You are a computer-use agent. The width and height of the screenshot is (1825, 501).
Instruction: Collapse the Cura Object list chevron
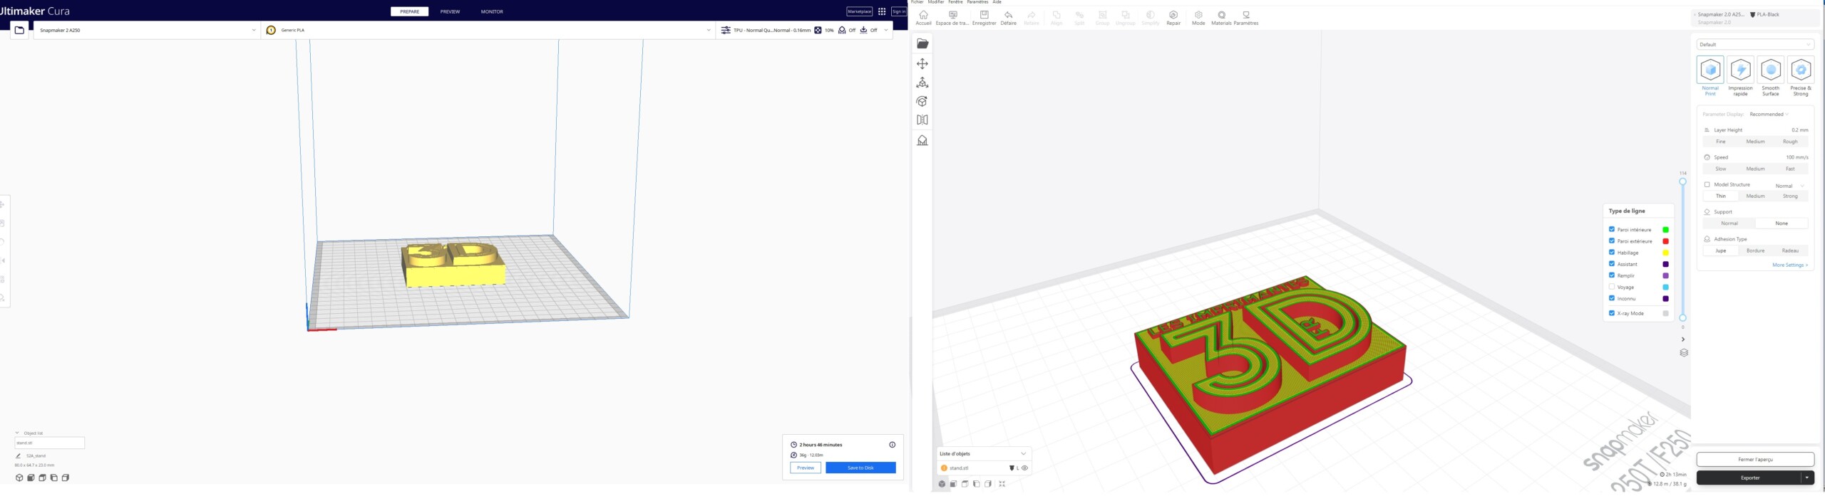(17, 433)
